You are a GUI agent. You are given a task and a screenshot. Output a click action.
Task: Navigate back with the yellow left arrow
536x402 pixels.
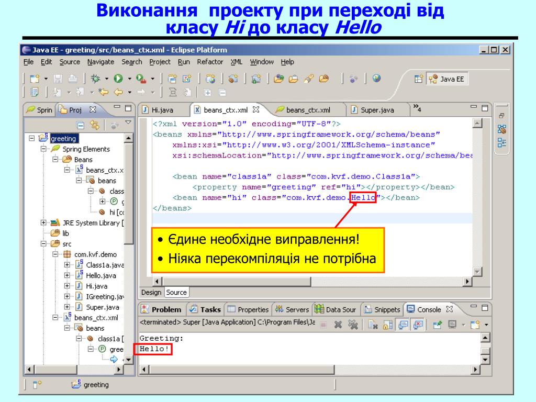[118, 92]
